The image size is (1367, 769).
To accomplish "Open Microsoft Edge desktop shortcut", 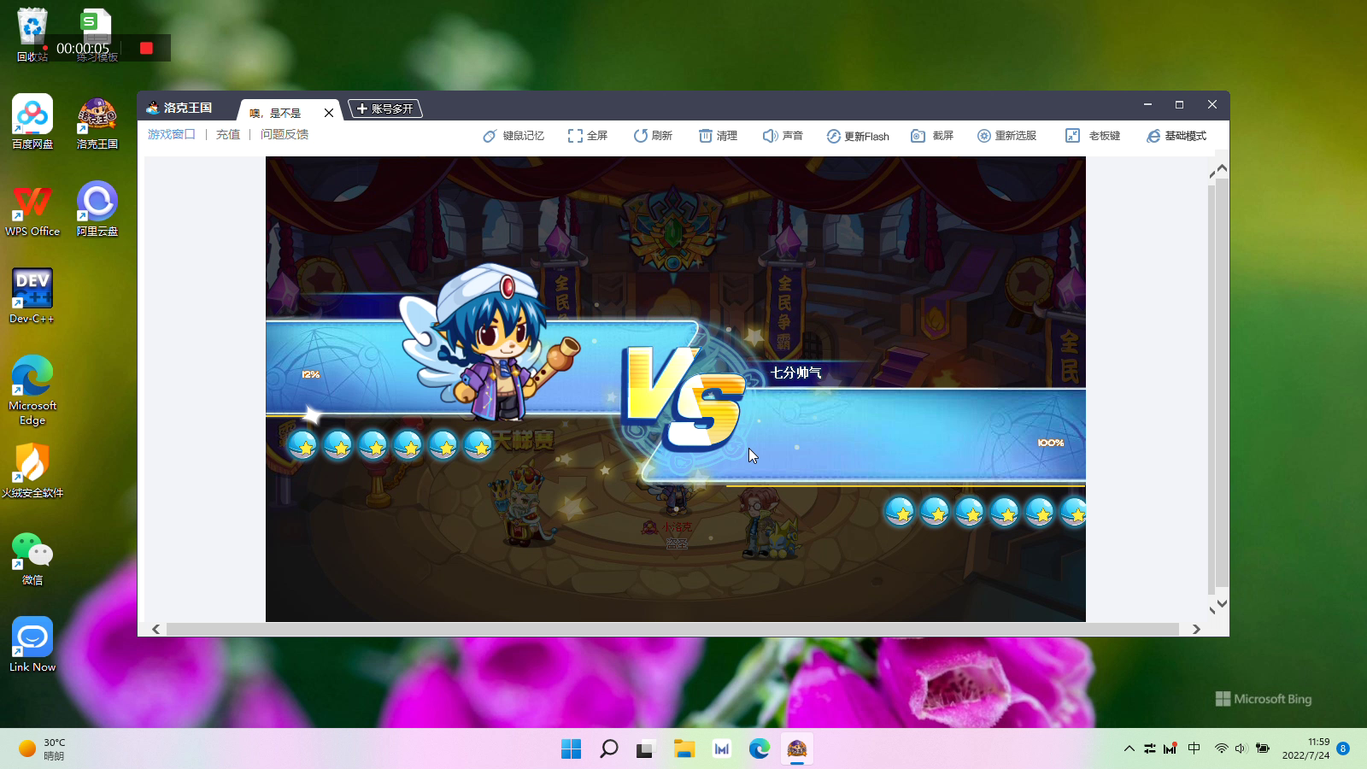I will 32,390.
